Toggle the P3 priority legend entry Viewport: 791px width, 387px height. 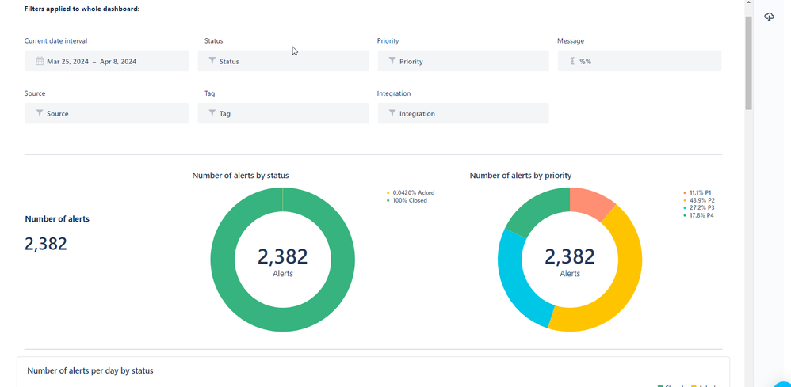coord(701,207)
